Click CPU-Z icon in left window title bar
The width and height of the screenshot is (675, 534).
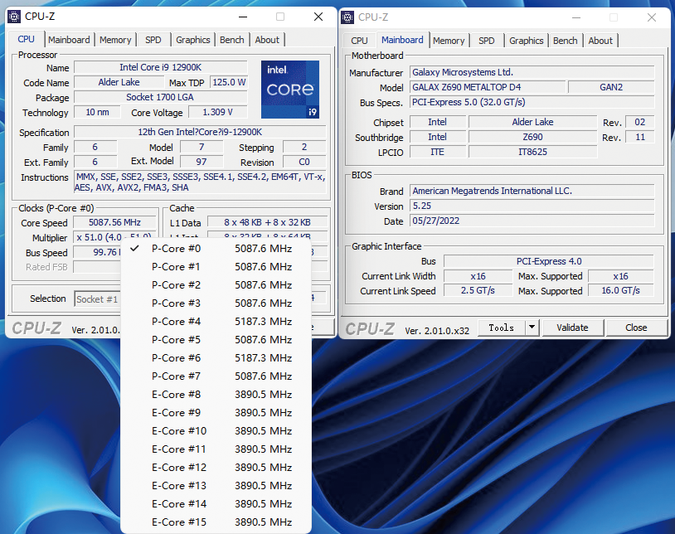(14, 17)
